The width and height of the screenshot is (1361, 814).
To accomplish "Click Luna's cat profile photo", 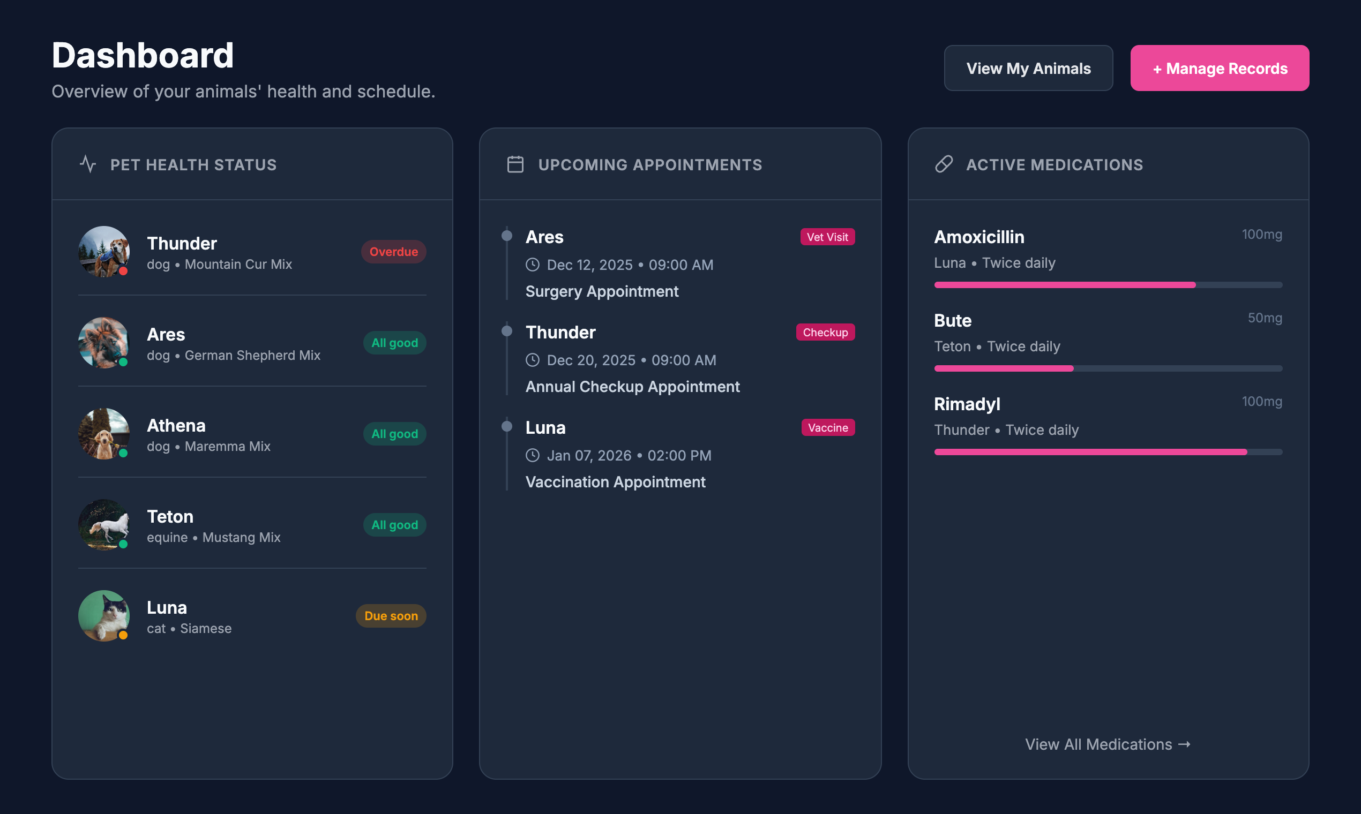I will tap(104, 615).
